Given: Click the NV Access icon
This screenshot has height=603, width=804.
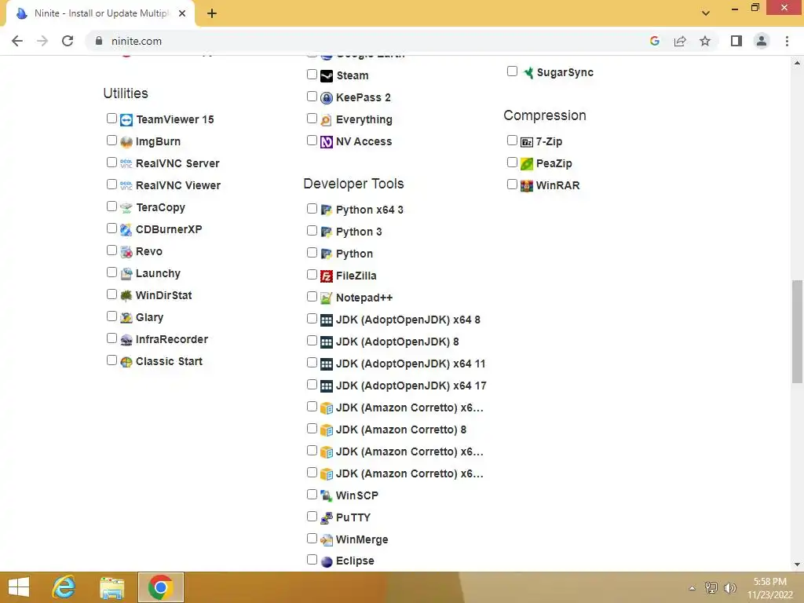Looking at the screenshot, I should (327, 142).
